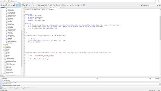Expand the ChartObject.mqh message row
The width and height of the screenshot is (161, 91).
coord(2,84)
